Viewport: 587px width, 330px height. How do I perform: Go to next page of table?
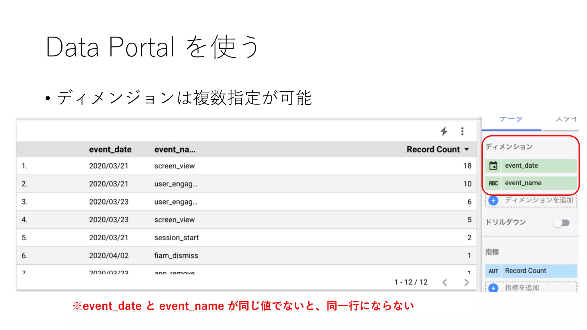466,282
